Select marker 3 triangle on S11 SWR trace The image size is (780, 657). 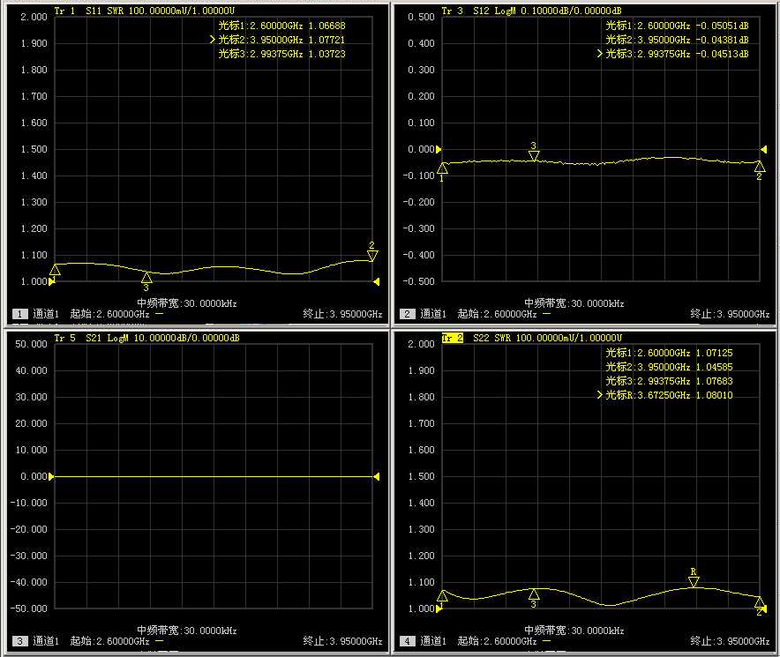(146, 278)
